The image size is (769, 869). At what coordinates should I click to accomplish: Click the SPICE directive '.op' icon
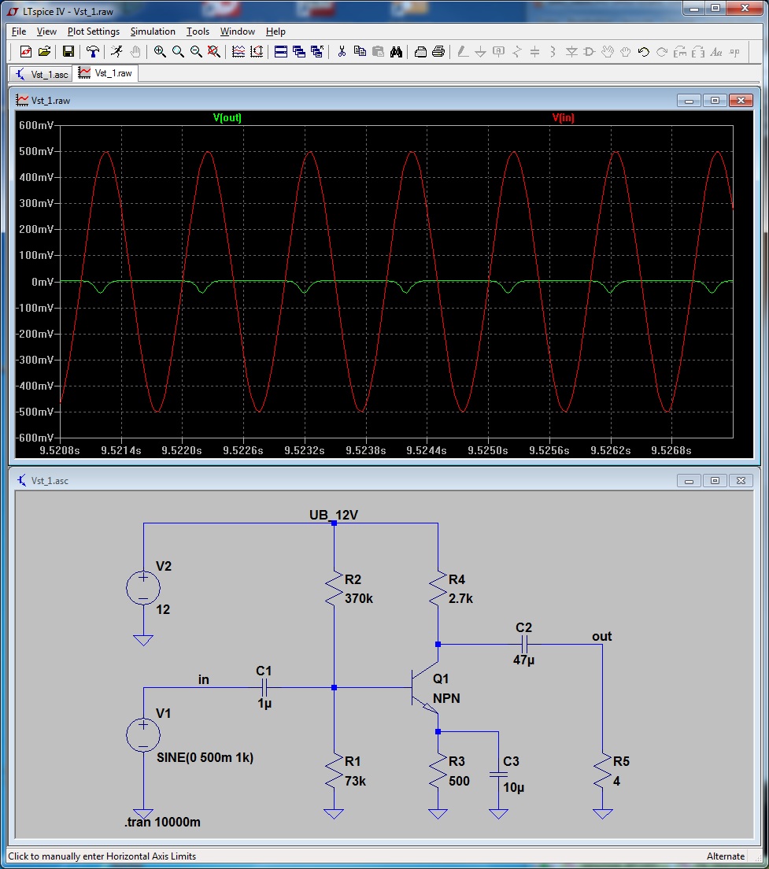point(734,51)
